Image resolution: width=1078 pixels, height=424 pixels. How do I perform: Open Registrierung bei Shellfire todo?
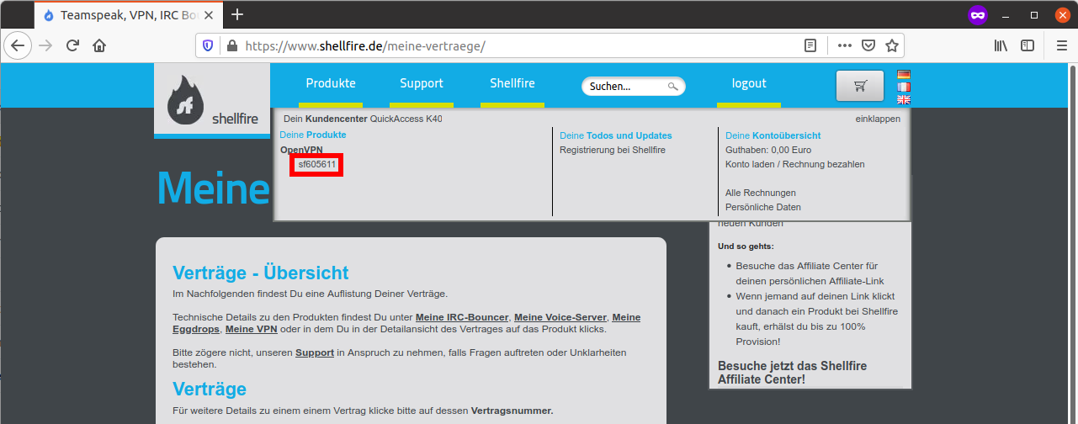pos(613,150)
